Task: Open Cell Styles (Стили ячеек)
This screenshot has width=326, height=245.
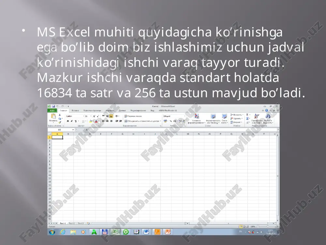Action: pos(225,119)
